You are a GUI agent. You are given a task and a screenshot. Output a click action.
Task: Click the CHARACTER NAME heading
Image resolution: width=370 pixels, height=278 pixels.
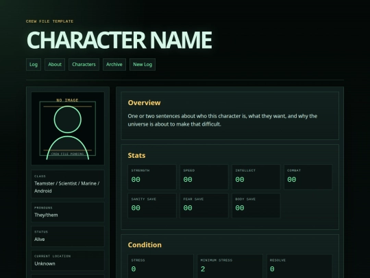pos(119,40)
